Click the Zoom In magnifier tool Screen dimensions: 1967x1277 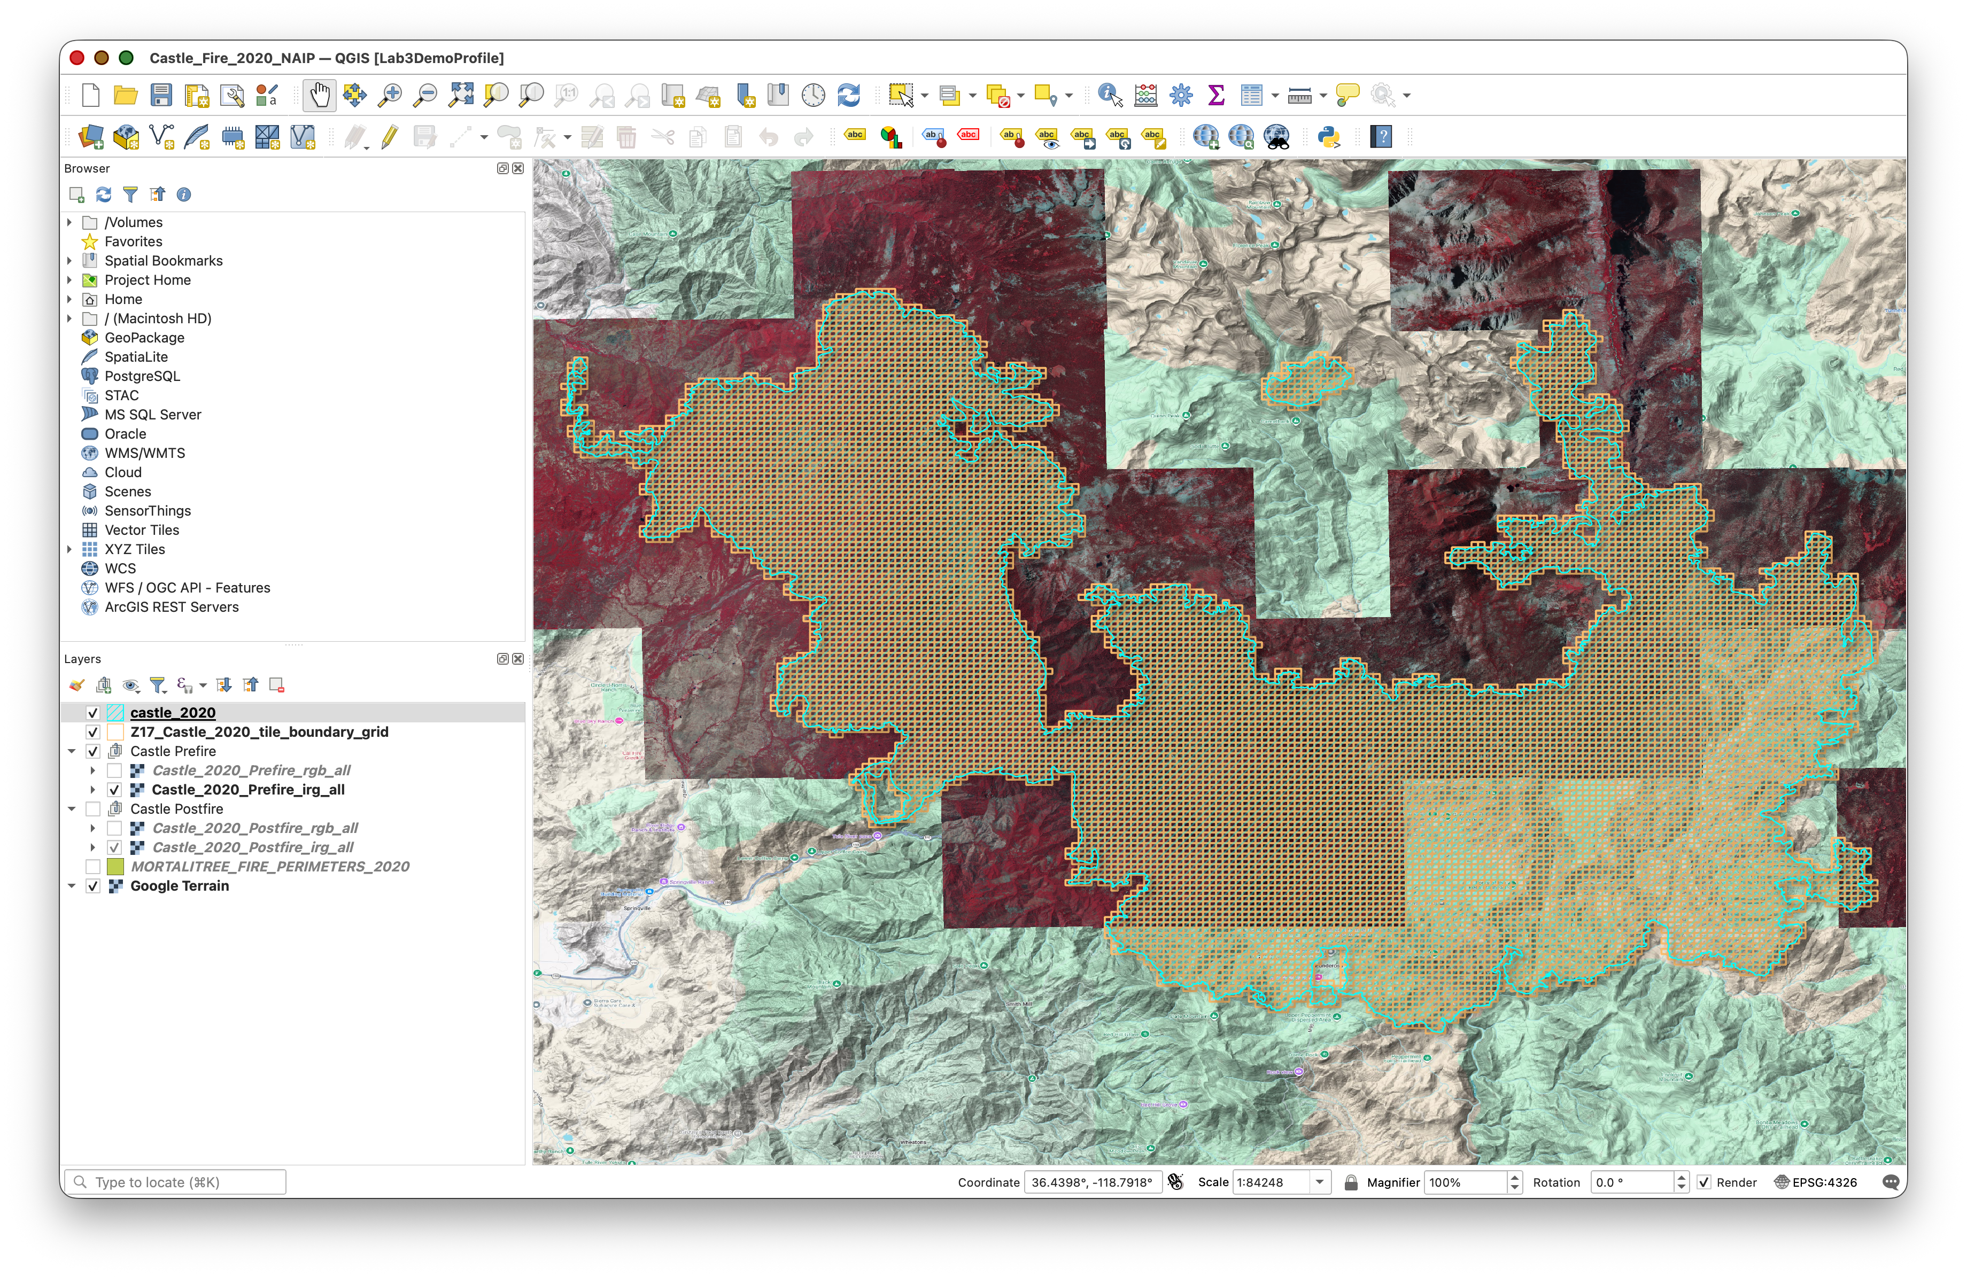[389, 95]
